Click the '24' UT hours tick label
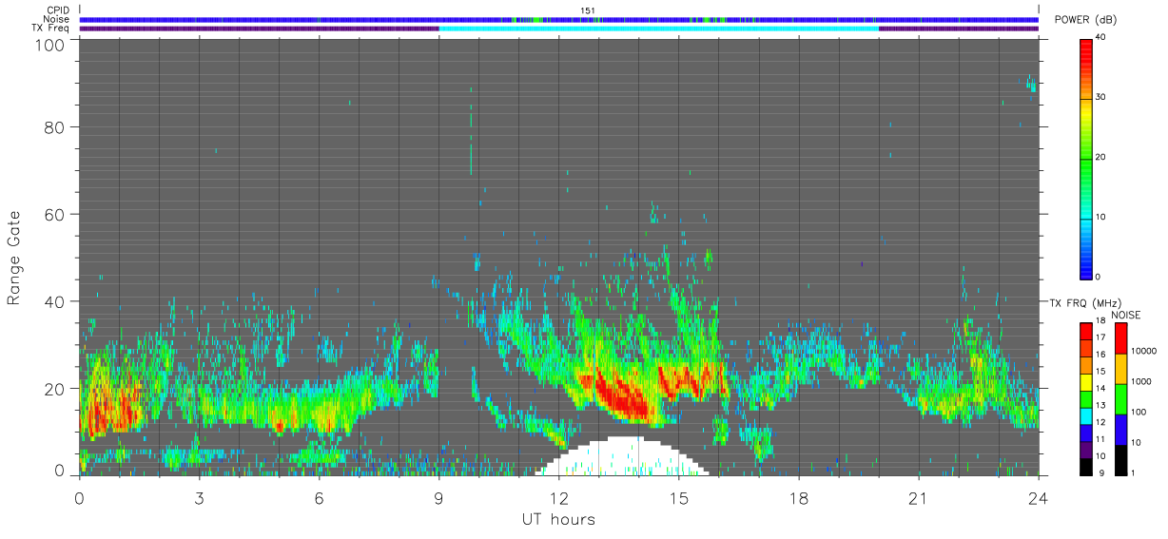Screen dimensions: 1168x539 tap(1038, 497)
